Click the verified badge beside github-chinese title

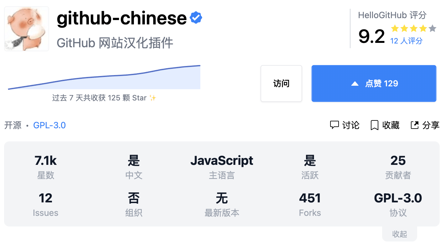(196, 17)
